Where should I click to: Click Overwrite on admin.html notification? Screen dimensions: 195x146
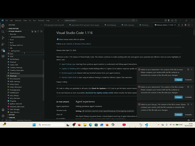pyautogui.click(x=188, y=97)
